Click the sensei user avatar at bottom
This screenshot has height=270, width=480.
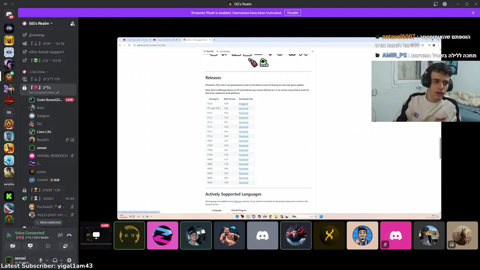point(9,260)
